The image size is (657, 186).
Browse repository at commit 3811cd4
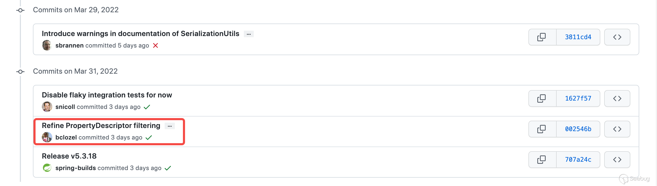[x=617, y=37]
